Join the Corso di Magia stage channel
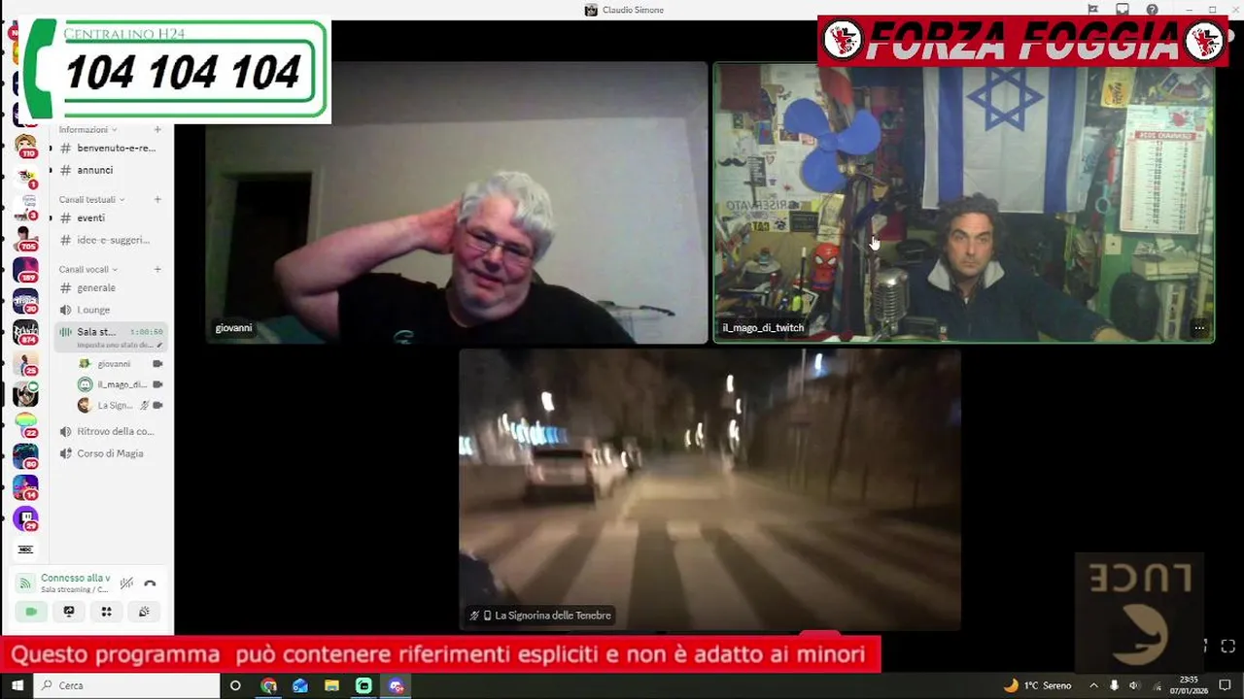Image resolution: width=1244 pixels, height=699 pixels. click(112, 453)
